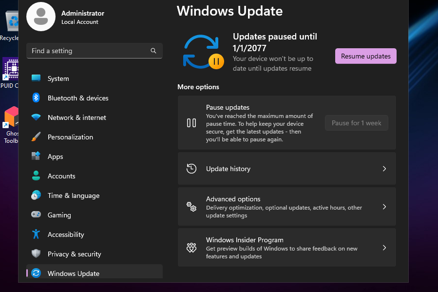Go to Time & language settings
The width and height of the screenshot is (438, 292).
[x=73, y=195]
